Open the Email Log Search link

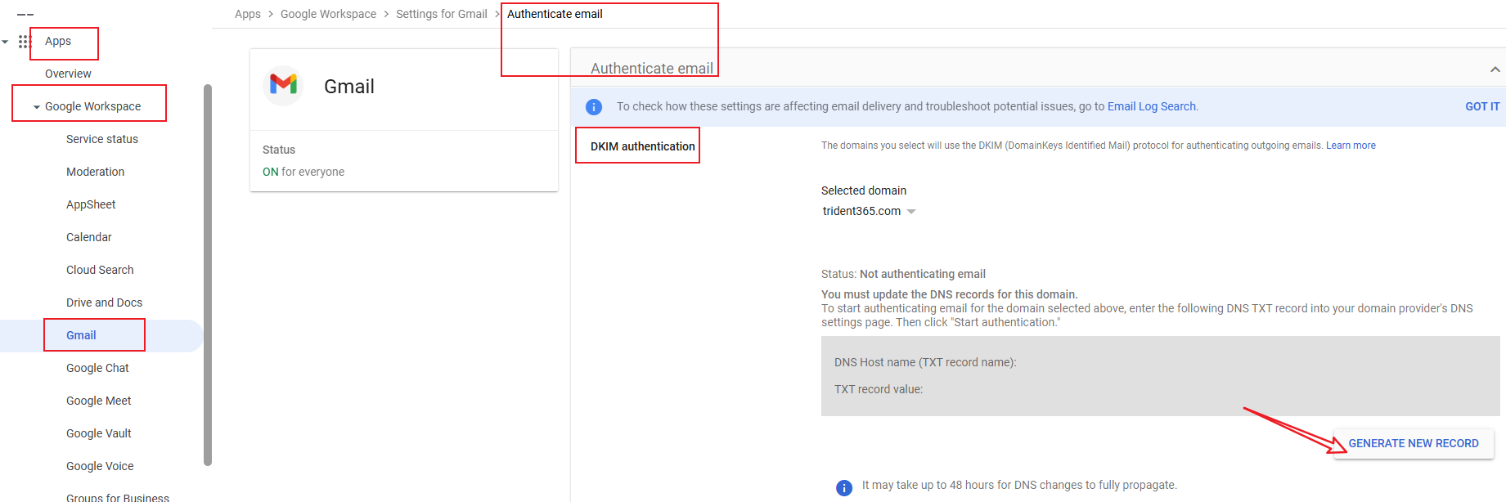pyautogui.click(x=1151, y=106)
